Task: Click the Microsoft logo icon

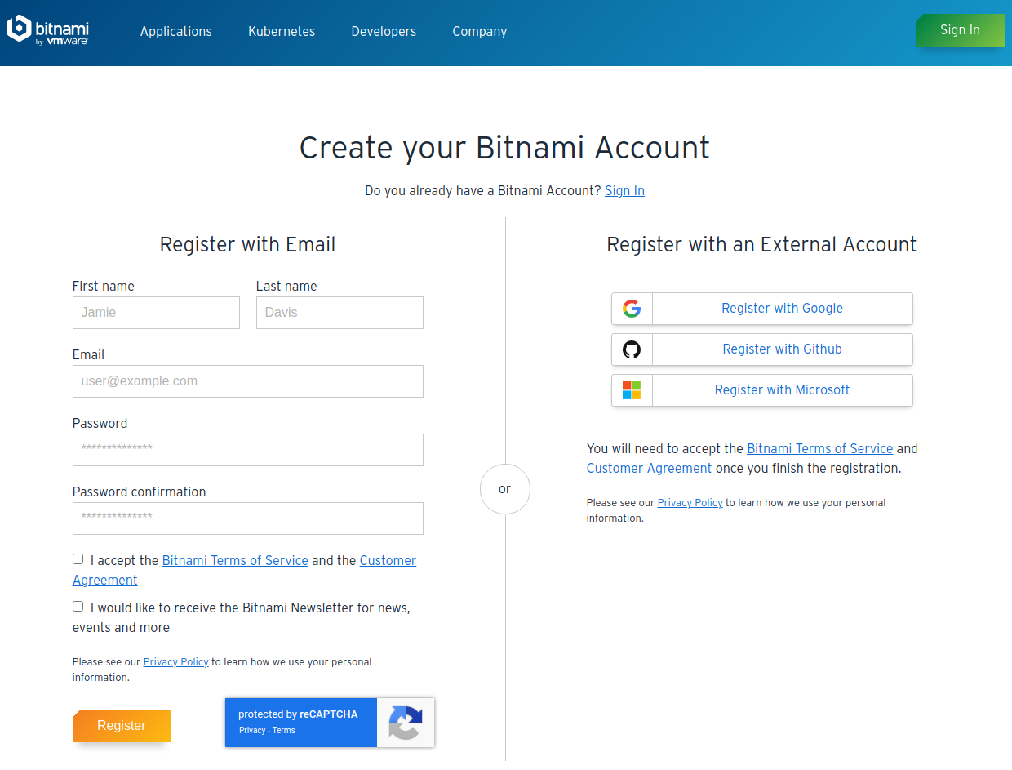Action: (x=632, y=390)
